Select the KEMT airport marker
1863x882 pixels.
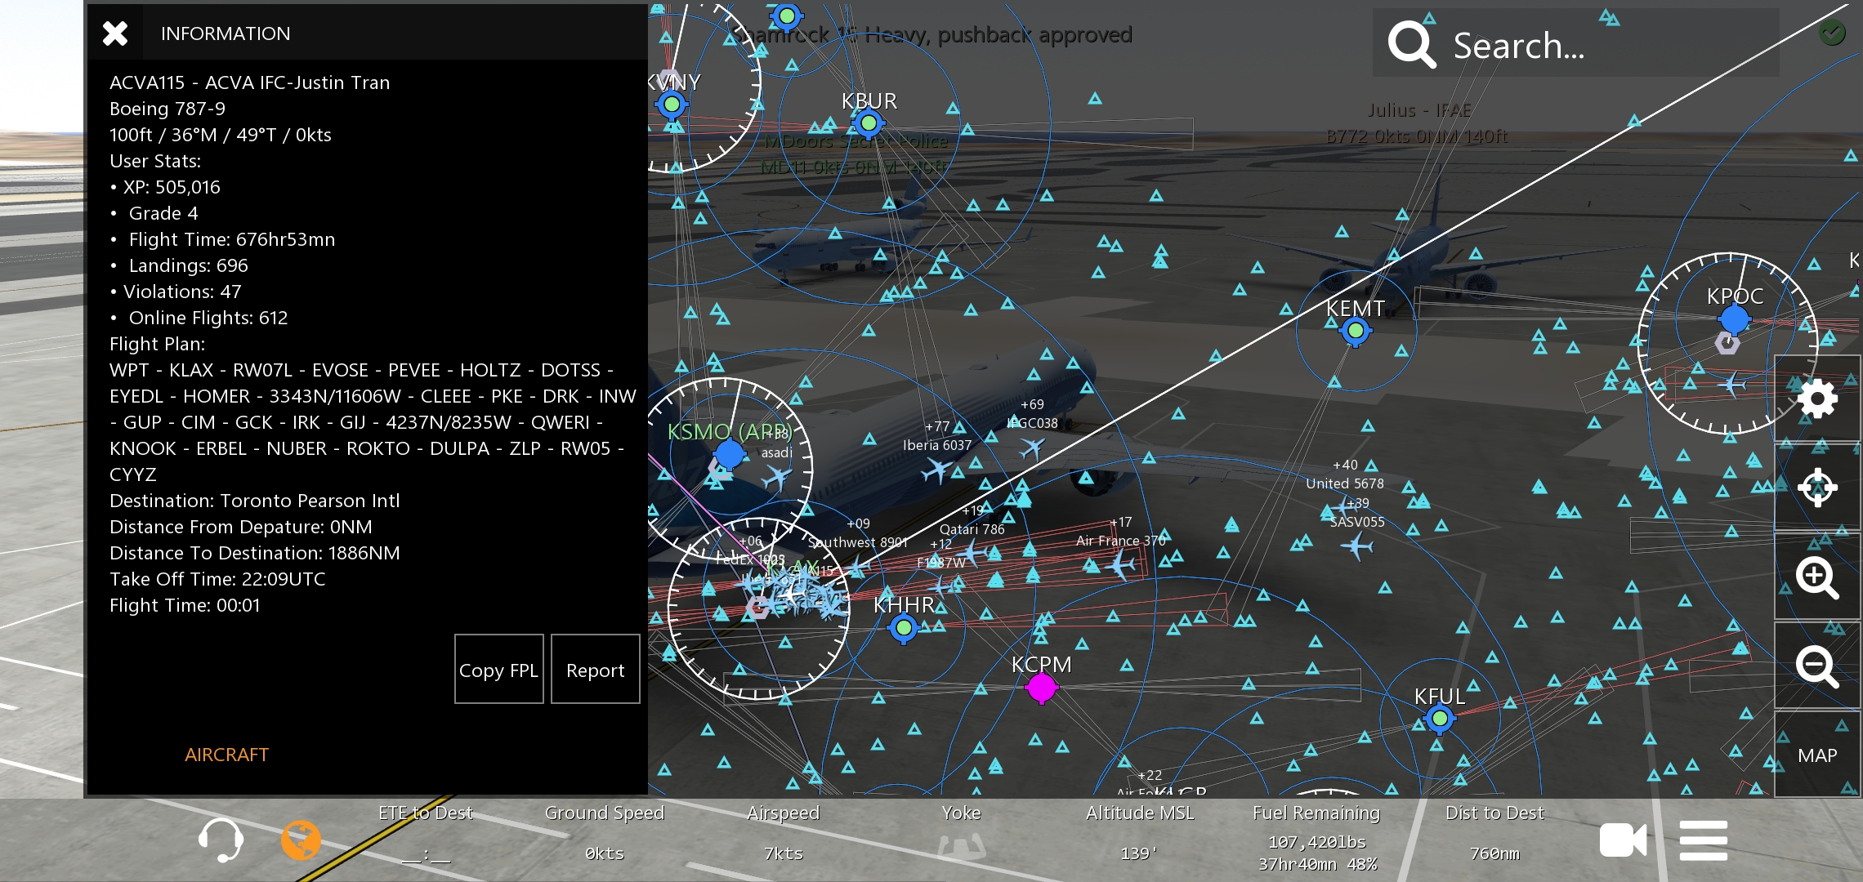click(1356, 331)
